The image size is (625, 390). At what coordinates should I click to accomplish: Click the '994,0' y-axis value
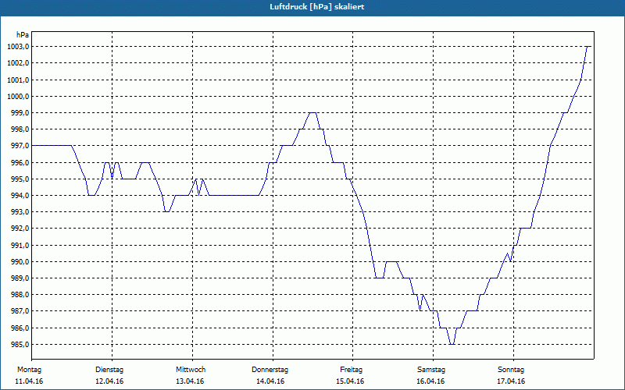click(x=19, y=196)
